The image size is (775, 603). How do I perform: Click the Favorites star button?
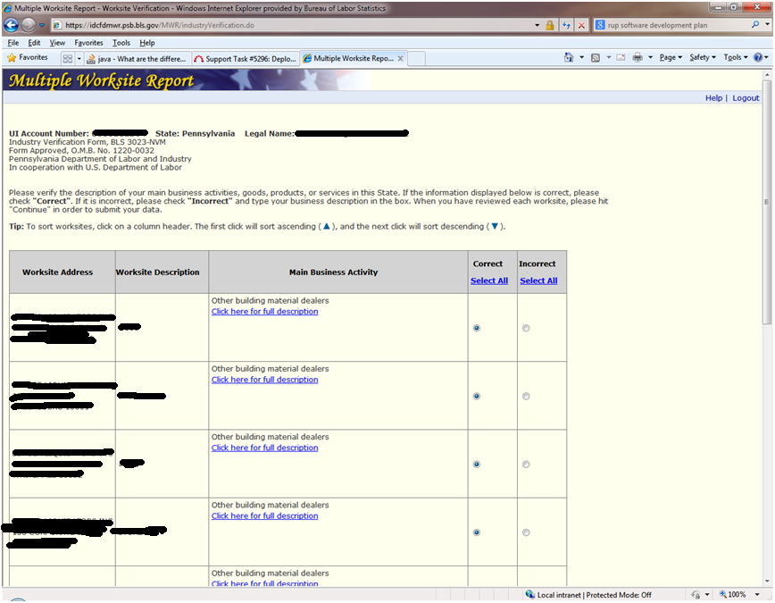(28, 58)
